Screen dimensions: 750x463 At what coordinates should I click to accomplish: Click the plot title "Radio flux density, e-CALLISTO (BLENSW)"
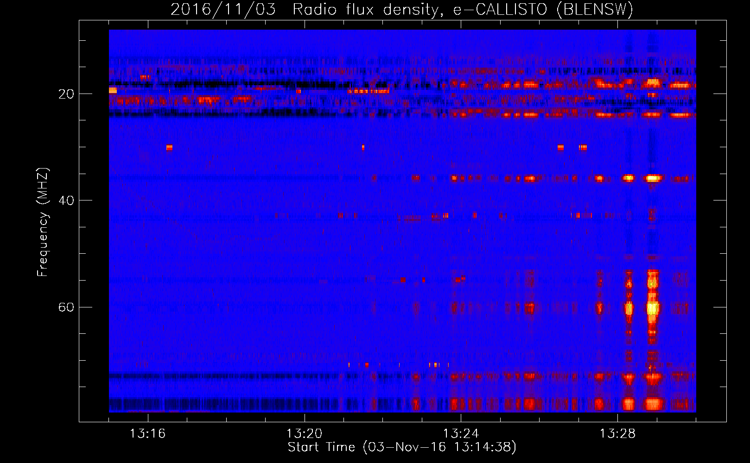pos(463,10)
